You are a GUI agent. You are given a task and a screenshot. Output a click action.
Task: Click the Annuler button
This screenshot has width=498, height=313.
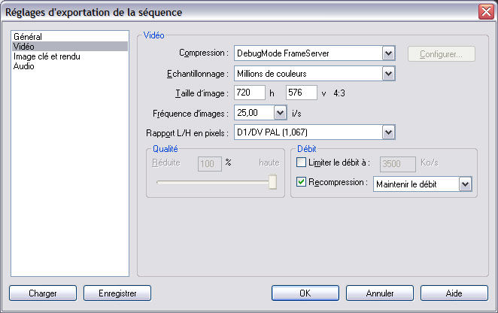(380, 293)
